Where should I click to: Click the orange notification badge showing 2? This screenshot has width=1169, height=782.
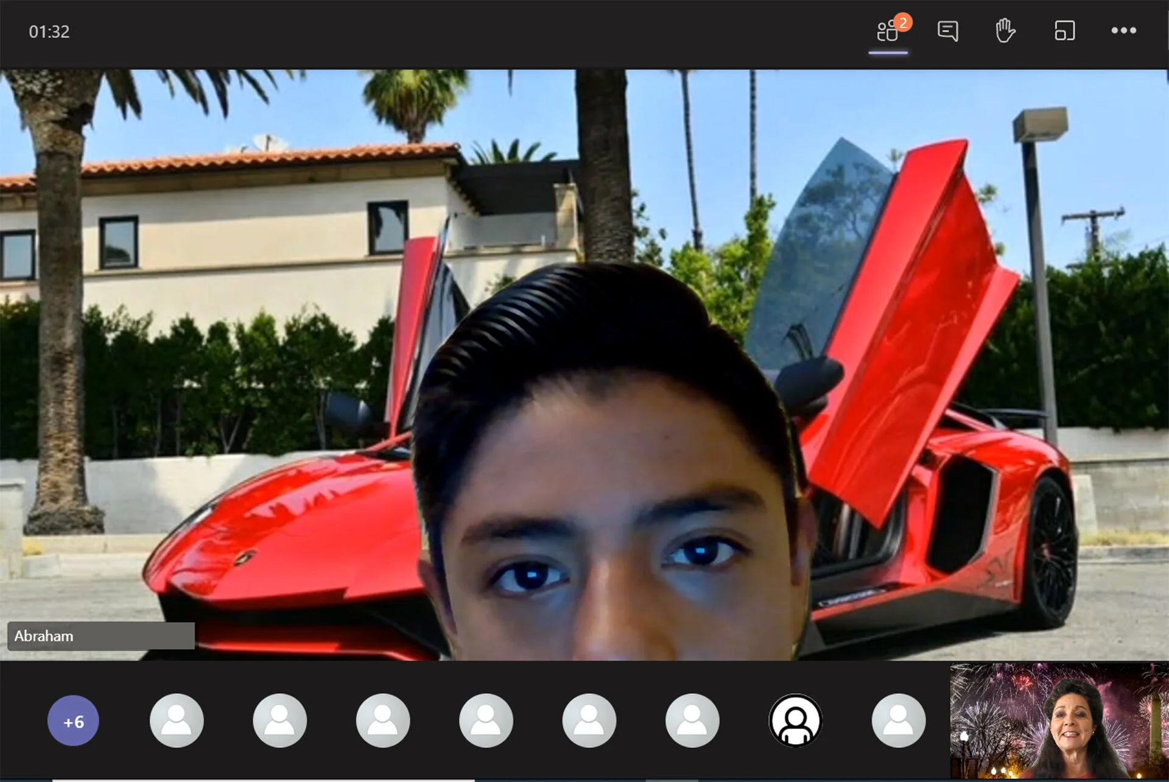coord(903,23)
